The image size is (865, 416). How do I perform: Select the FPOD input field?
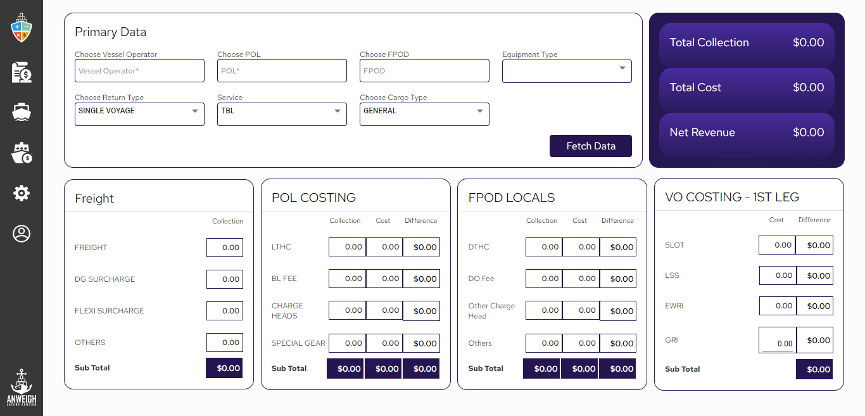pos(424,71)
